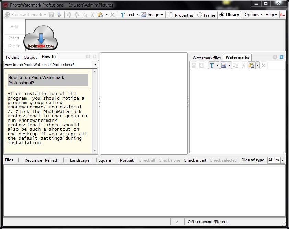Viewport: 289px width, 229px height.
Task: Click right tab-scroll arrow beside How to tab
Action: pos(94,56)
